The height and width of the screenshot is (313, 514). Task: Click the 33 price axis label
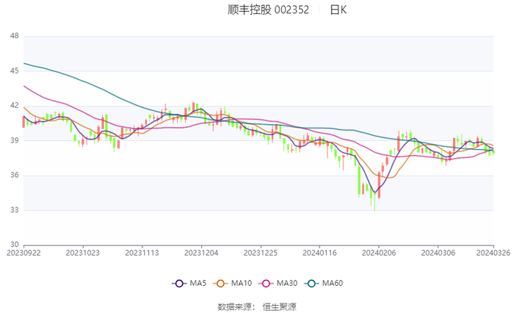coord(14,210)
